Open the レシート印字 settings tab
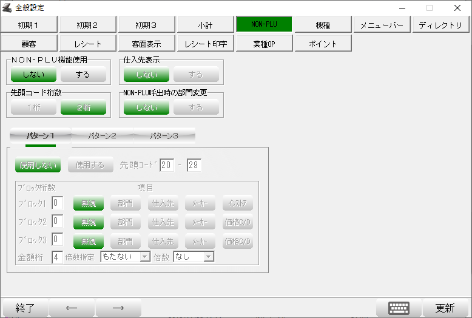This screenshot has width=472, height=318. (206, 44)
